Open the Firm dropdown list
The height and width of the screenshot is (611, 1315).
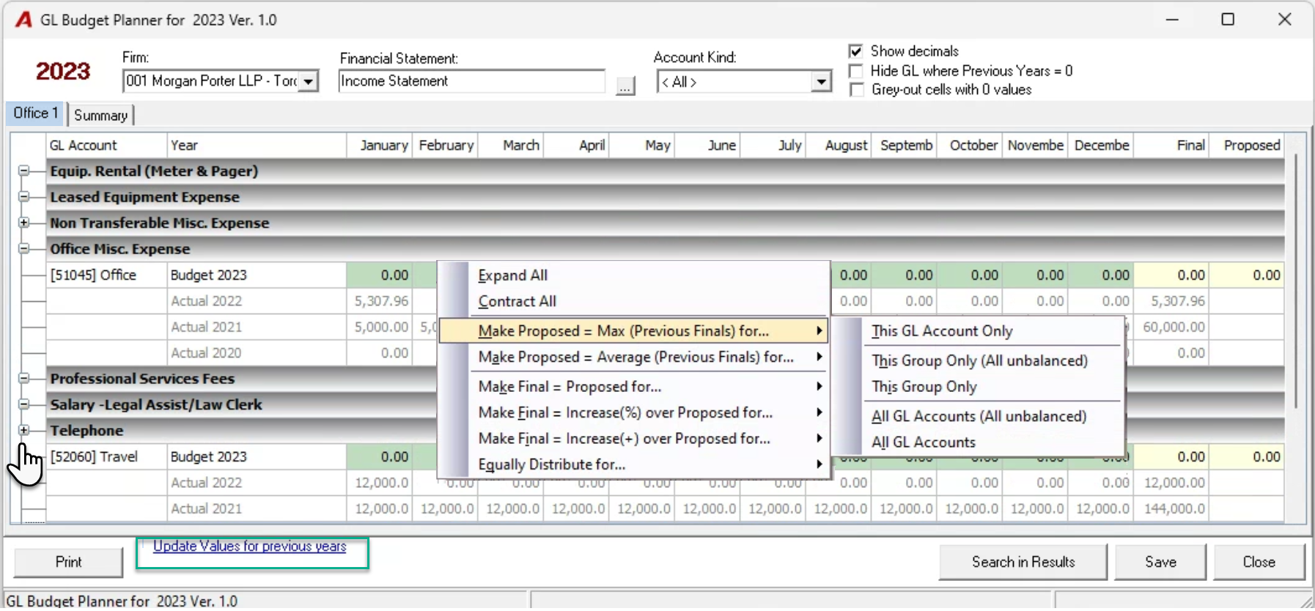(x=309, y=81)
